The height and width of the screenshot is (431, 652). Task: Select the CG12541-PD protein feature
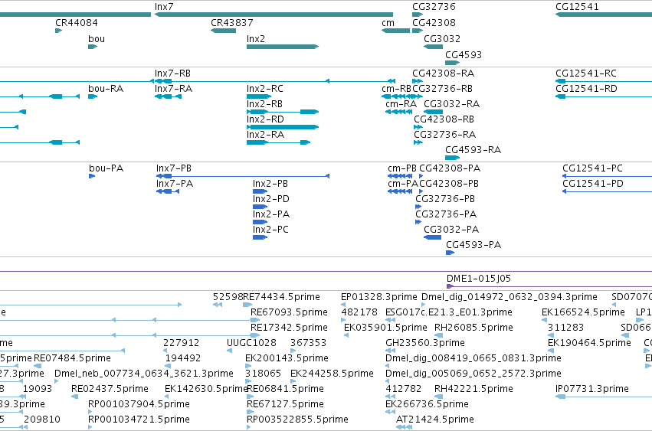[x=607, y=191]
